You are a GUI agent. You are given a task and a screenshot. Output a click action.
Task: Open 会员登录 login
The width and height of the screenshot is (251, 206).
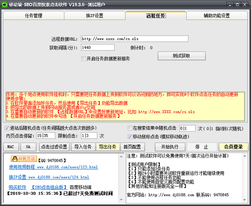[233, 147]
